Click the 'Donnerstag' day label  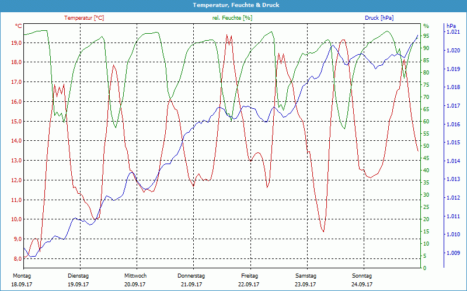click(x=191, y=276)
